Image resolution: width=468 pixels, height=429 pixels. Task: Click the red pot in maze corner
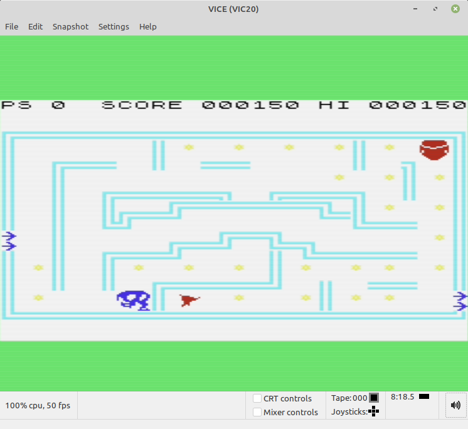tap(434, 150)
